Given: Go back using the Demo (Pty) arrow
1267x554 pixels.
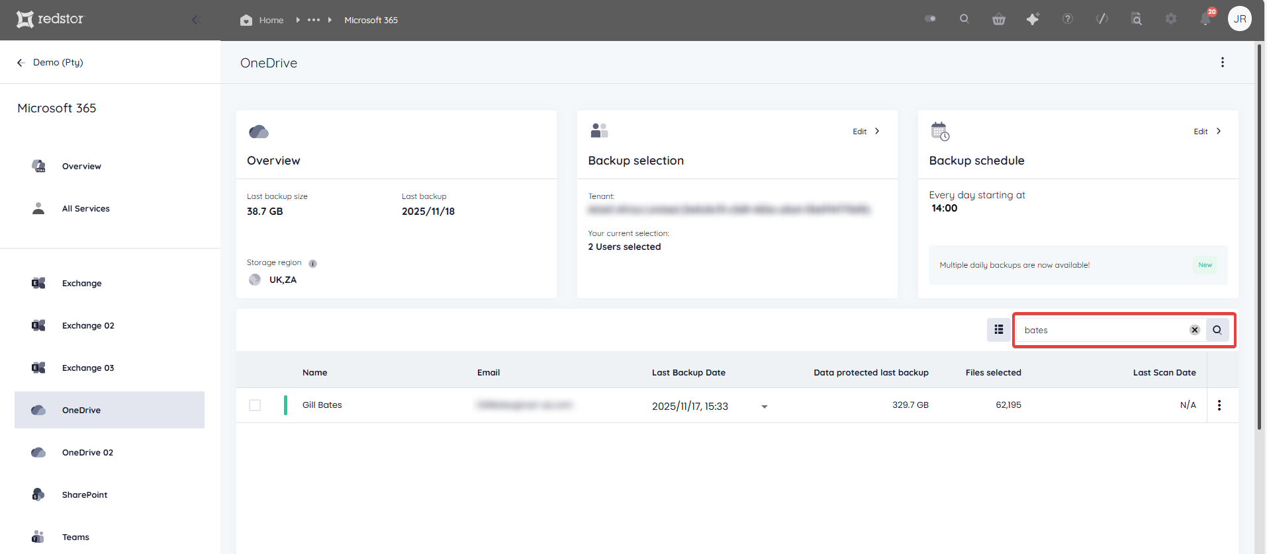Looking at the screenshot, I should (21, 62).
